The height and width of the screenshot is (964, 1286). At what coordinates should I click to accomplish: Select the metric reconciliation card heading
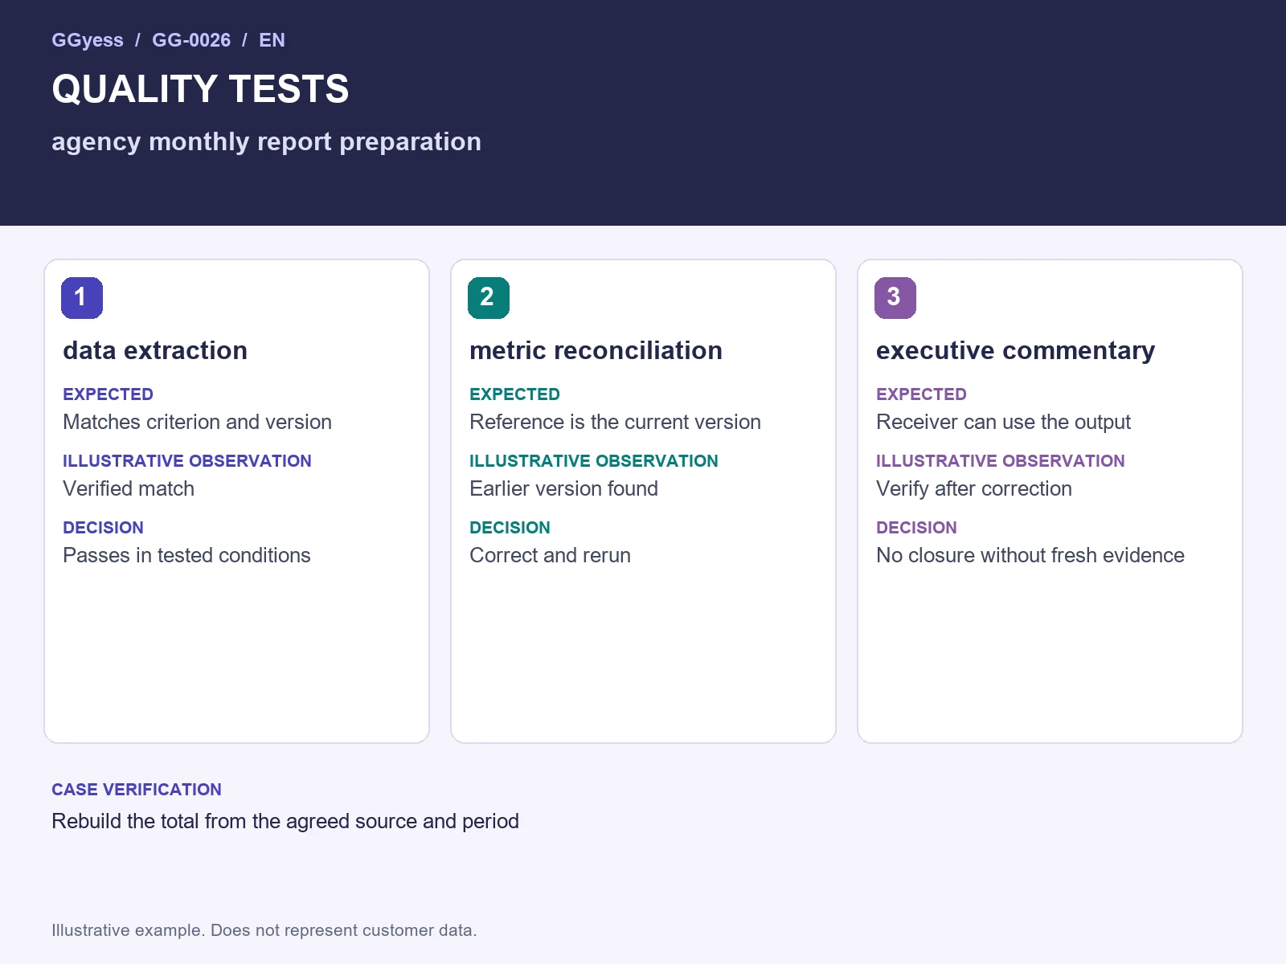click(596, 350)
